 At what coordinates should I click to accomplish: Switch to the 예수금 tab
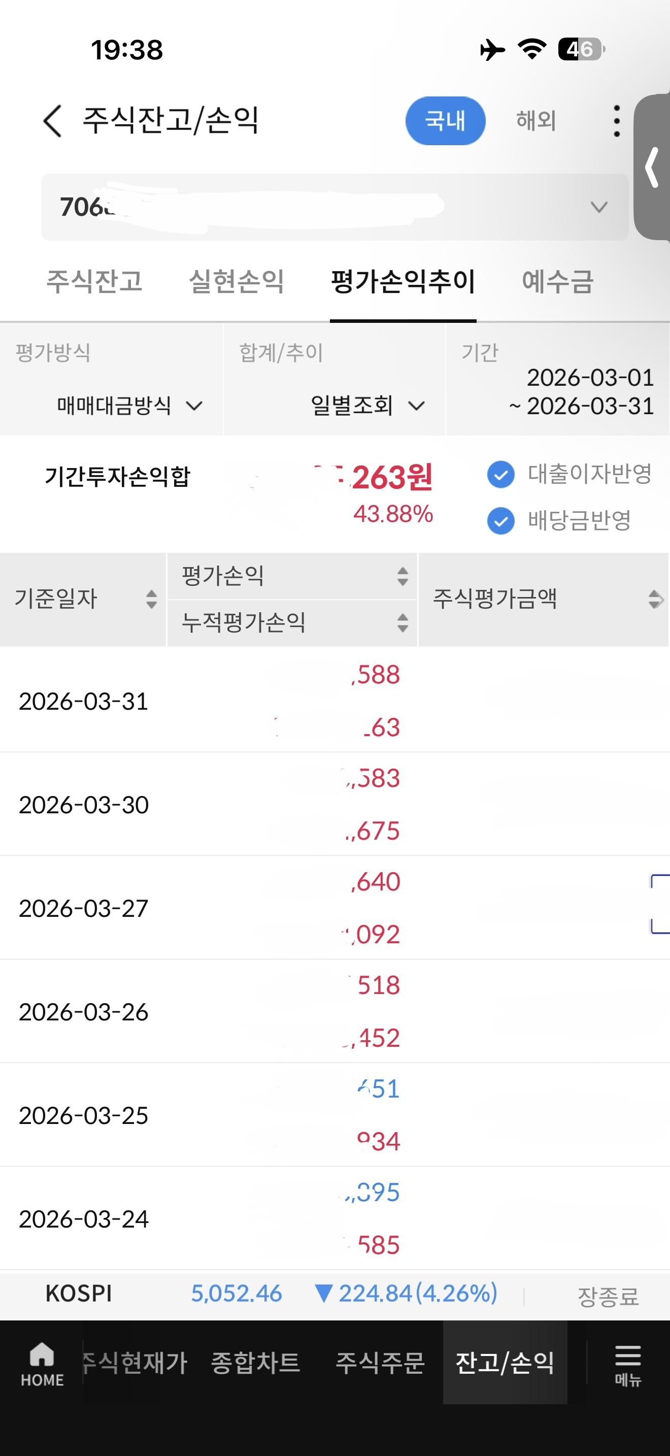557,281
